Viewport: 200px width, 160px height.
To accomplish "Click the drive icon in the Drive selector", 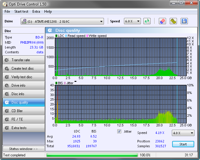I will pos(24,21).
